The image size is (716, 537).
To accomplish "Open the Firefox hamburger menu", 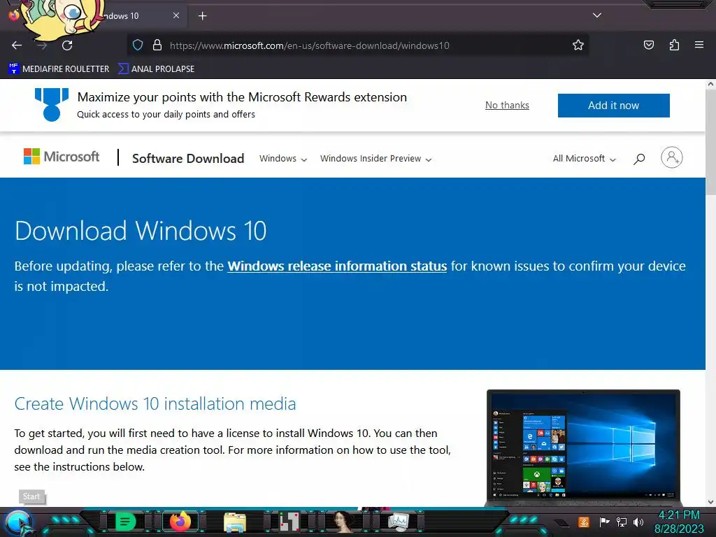I will pos(699,45).
